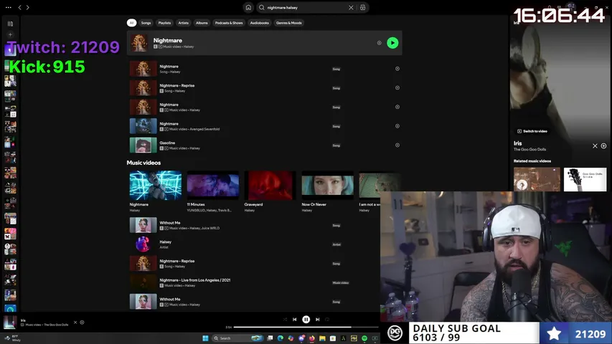
Task: Clear the 'nightmare halsey' search text
Action: point(351,7)
